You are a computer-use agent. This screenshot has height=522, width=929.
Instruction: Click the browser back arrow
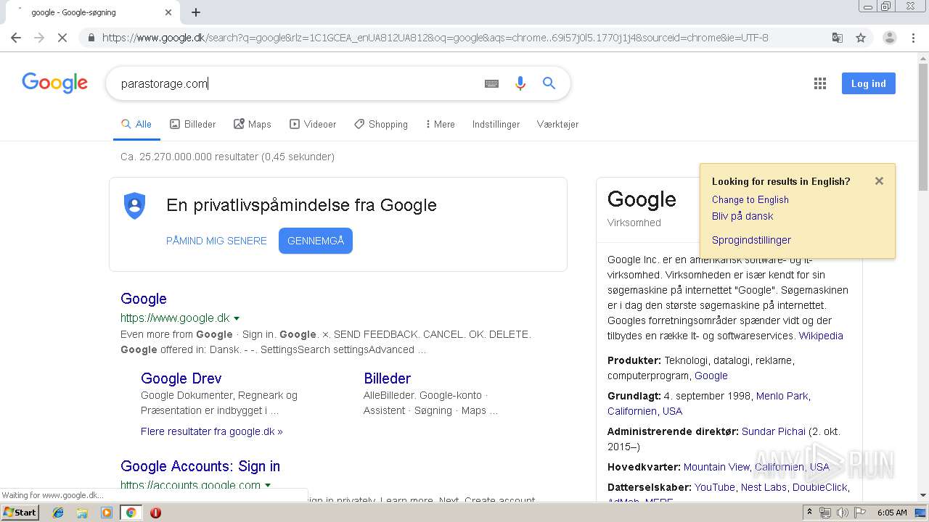point(16,38)
